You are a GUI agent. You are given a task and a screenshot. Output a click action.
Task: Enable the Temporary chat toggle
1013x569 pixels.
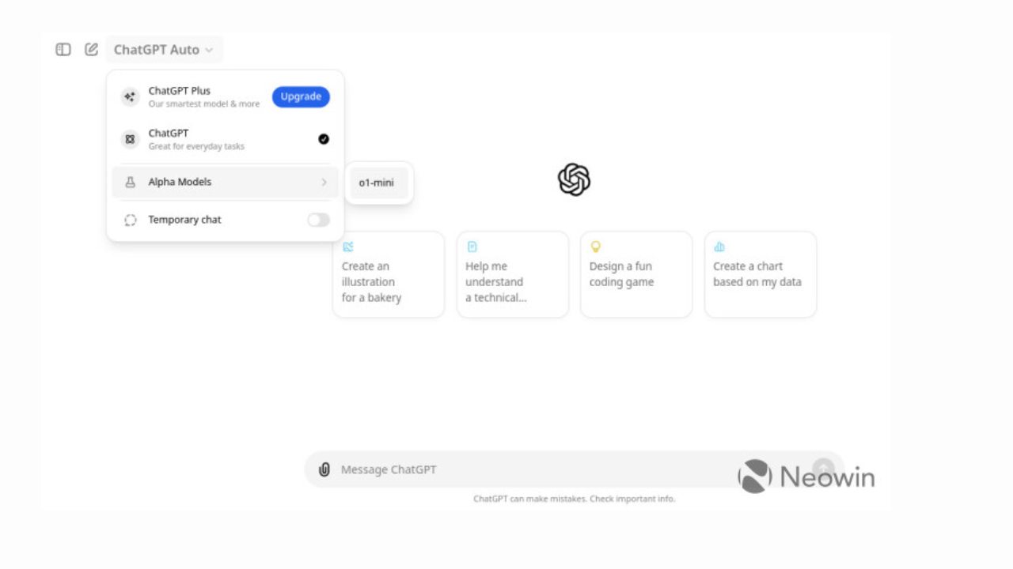(x=318, y=220)
